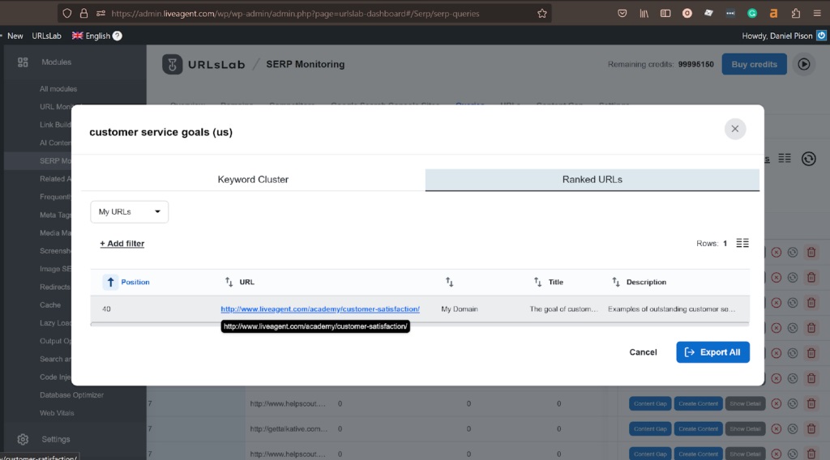Click the My Domain cell
Viewport: 830px width, 460px height.
(x=460, y=309)
